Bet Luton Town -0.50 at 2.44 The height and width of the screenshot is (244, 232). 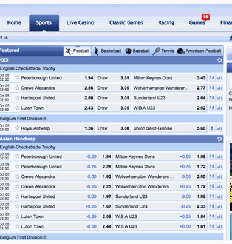point(66,226)
